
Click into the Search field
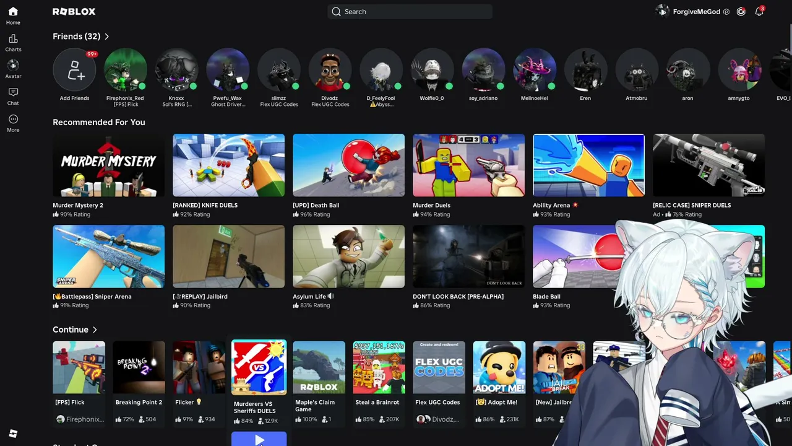410,12
